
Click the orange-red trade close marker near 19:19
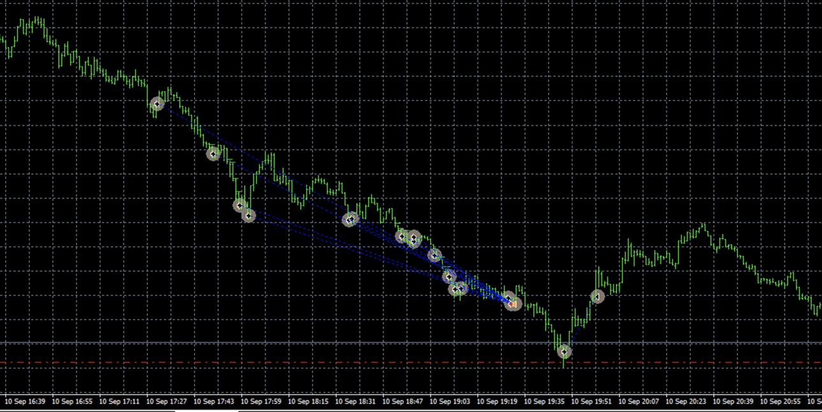click(513, 304)
